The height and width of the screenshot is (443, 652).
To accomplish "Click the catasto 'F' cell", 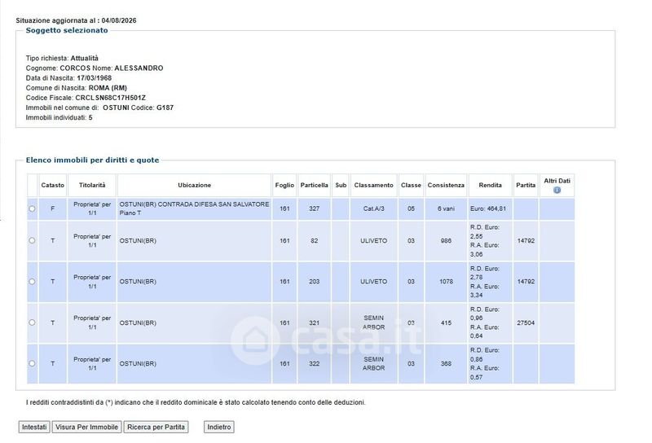I will point(53,208).
